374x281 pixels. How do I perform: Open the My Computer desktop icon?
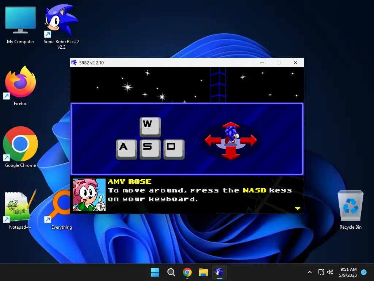20,25
